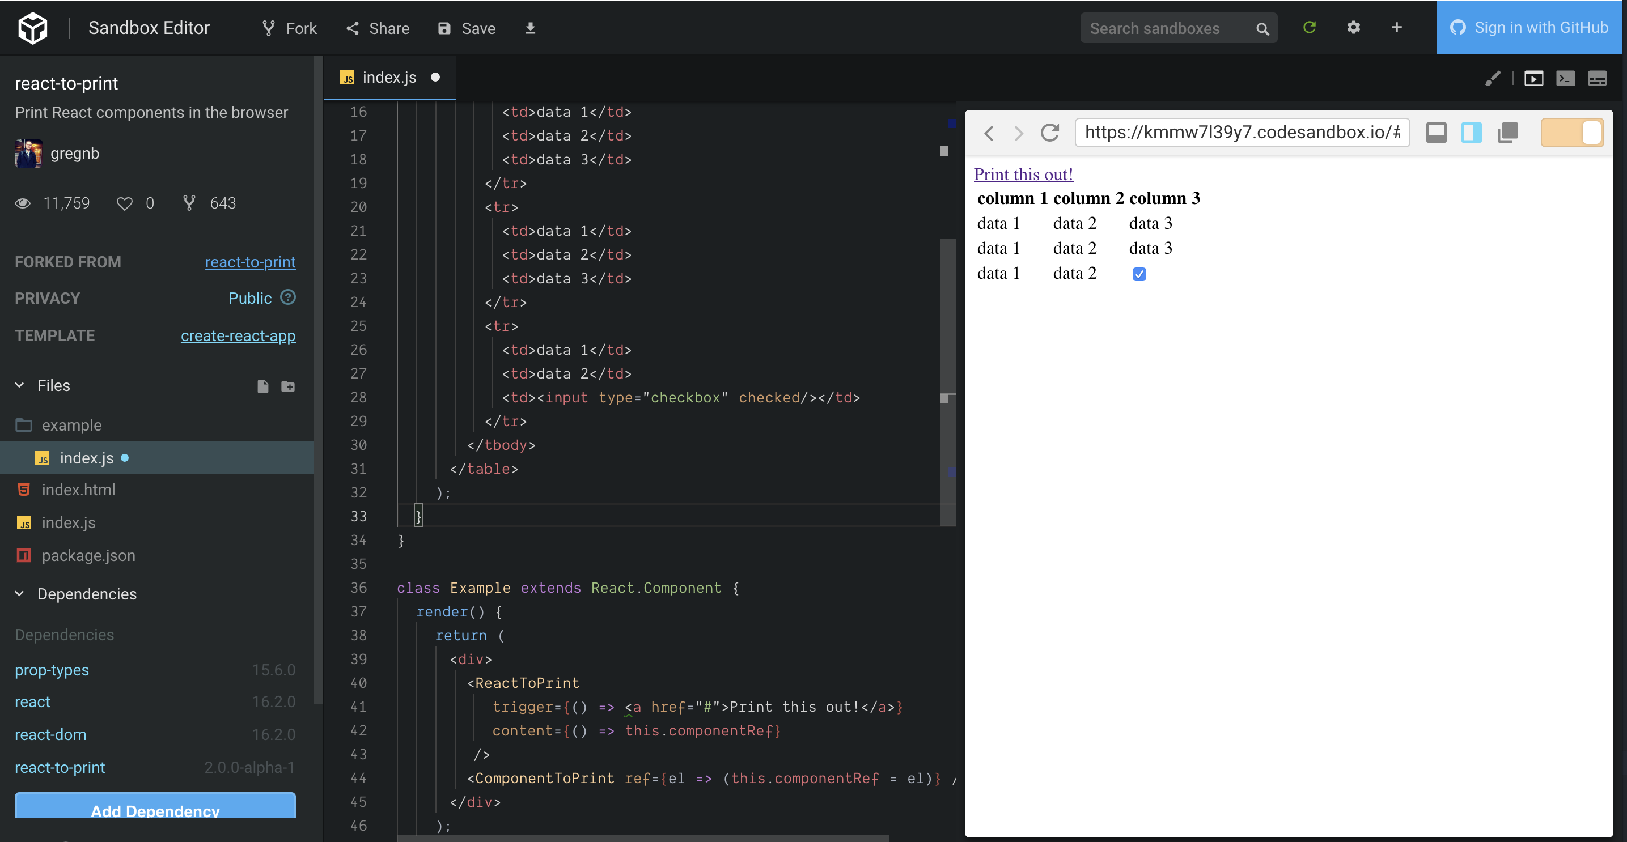Switch the orange live-reload toggle in preview
The height and width of the screenshot is (842, 1627).
(1573, 133)
